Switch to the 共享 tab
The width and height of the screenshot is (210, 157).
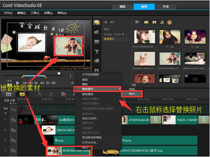[x=166, y=7]
